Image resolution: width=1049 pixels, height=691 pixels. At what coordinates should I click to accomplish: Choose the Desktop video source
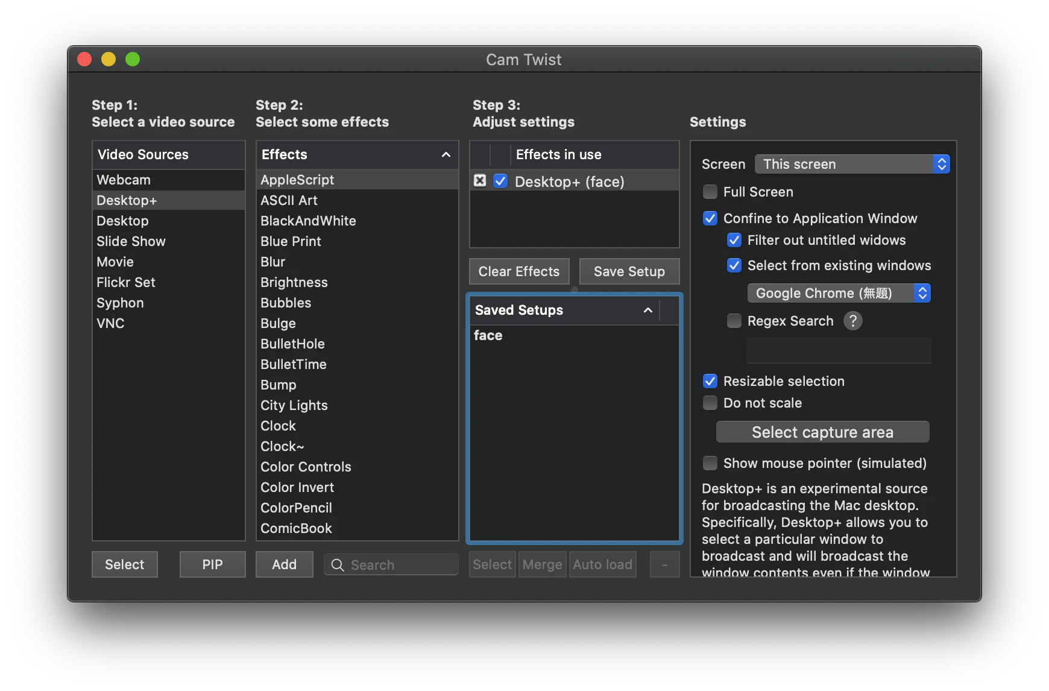click(x=169, y=221)
